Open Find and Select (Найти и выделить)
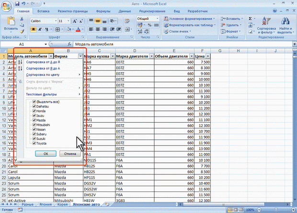The width and height of the screenshot is (297, 213). tap(286, 25)
